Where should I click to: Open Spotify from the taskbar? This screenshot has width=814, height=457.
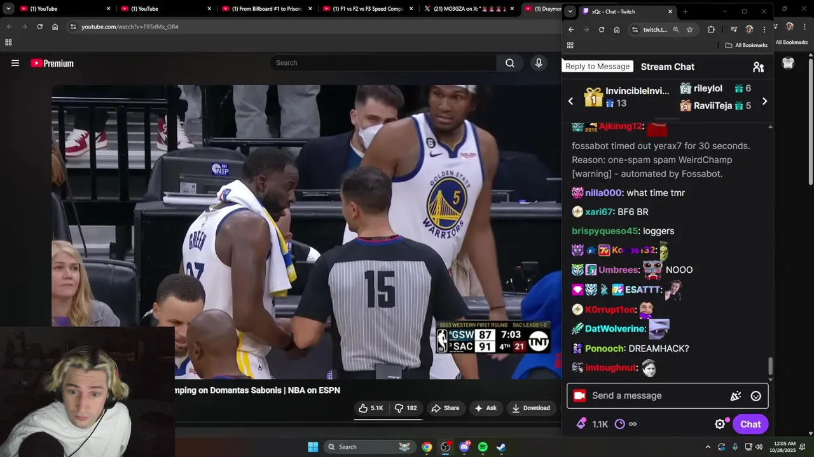click(x=483, y=447)
